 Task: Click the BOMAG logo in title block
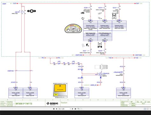coord(52,104)
